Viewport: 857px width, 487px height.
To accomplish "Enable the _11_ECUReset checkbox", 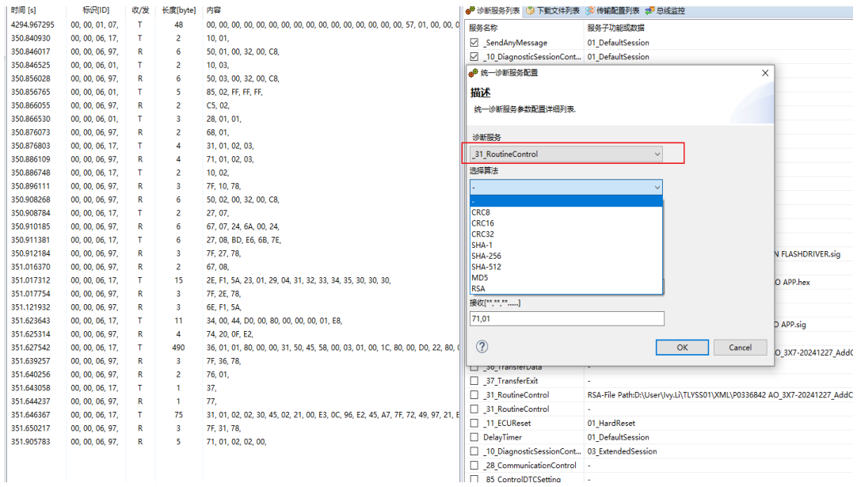I will coord(474,423).
